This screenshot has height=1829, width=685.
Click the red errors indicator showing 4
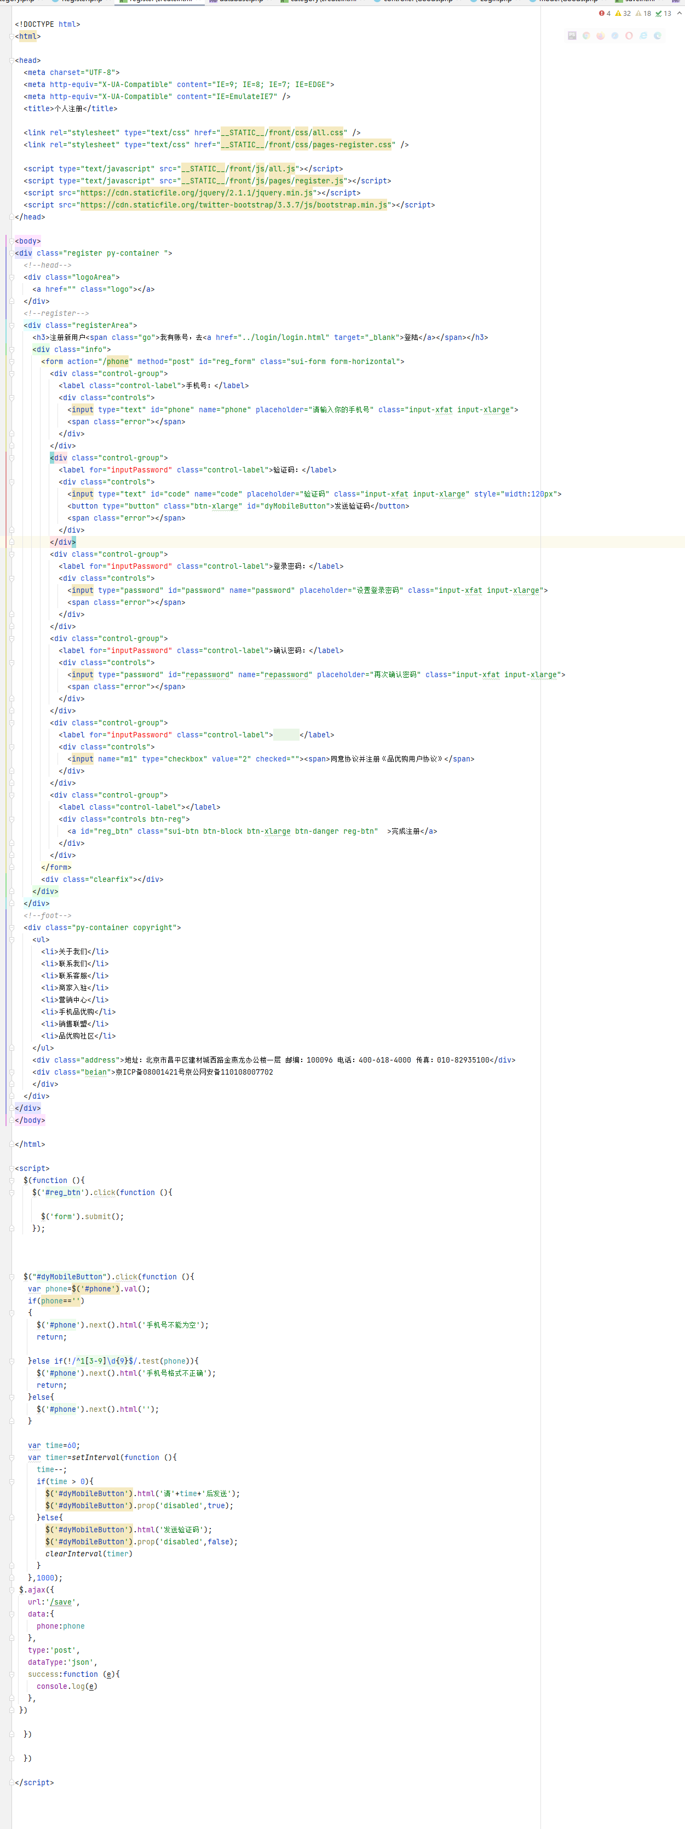605,14
